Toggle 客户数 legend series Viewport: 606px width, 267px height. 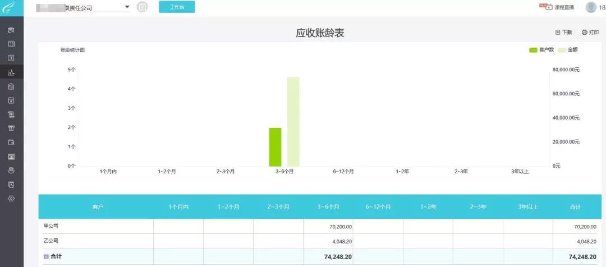click(541, 50)
